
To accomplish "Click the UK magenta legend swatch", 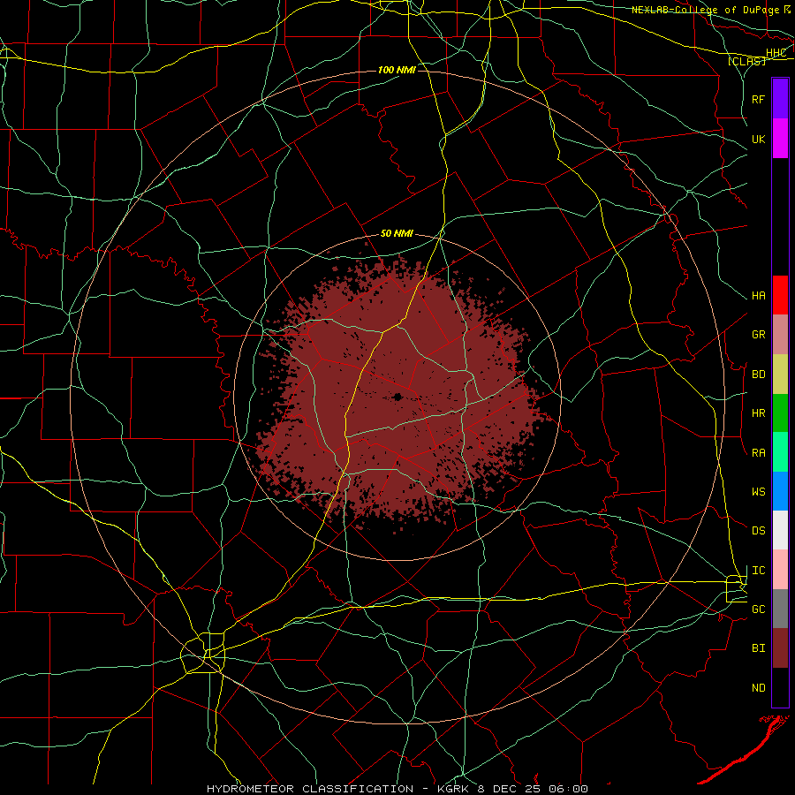I will tap(780, 139).
